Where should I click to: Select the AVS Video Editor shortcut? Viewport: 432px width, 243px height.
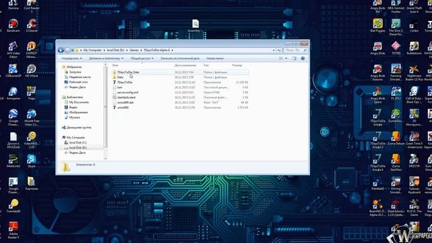pos(13,50)
